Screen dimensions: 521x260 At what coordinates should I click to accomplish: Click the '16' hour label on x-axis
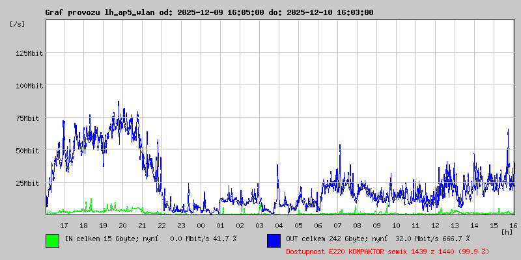[x=512, y=226]
